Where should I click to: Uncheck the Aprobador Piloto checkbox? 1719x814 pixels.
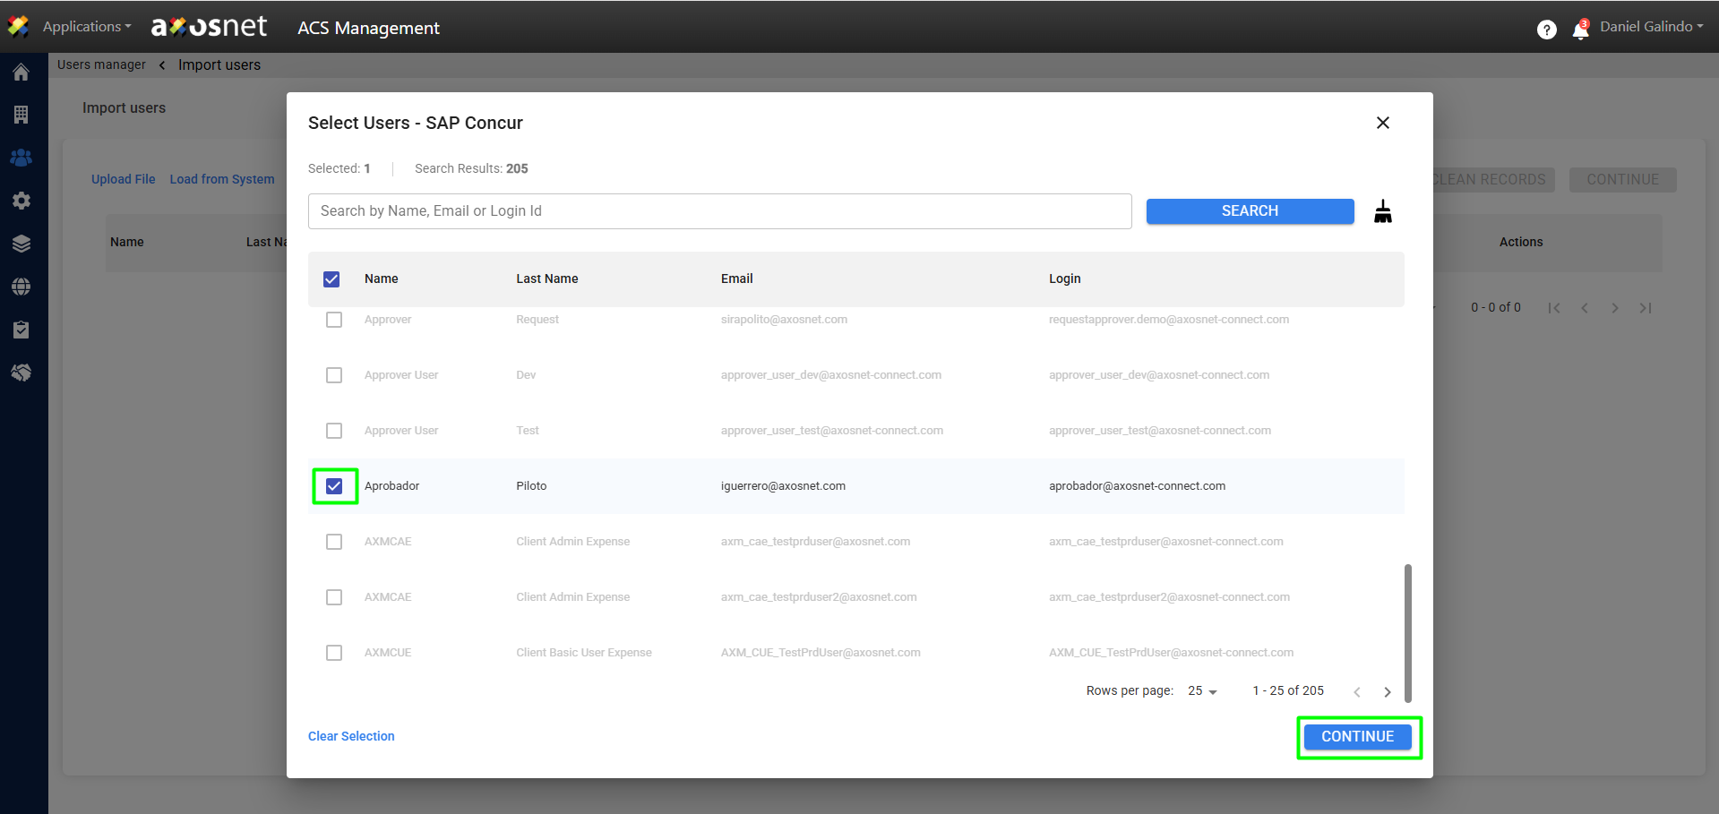(x=334, y=486)
